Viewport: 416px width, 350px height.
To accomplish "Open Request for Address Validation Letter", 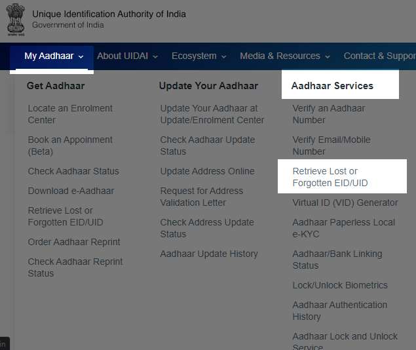I will pos(201,197).
